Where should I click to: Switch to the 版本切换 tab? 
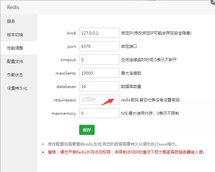click(x=15, y=35)
